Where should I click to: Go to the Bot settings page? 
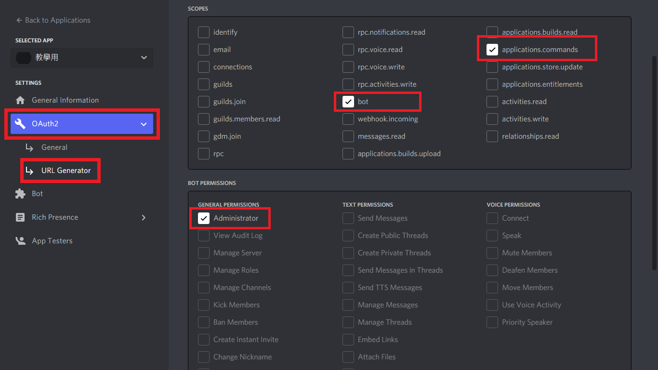(x=37, y=194)
